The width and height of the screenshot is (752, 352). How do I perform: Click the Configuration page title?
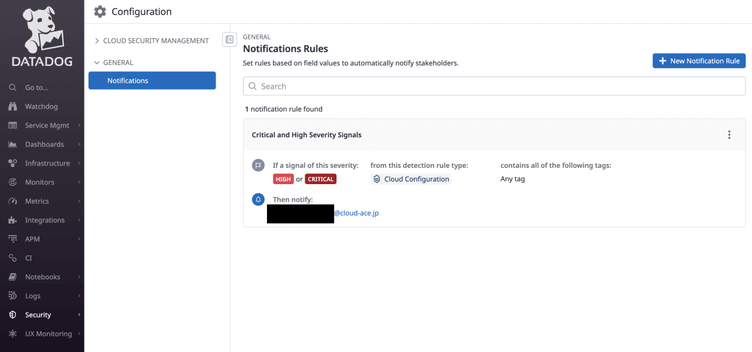pos(142,11)
